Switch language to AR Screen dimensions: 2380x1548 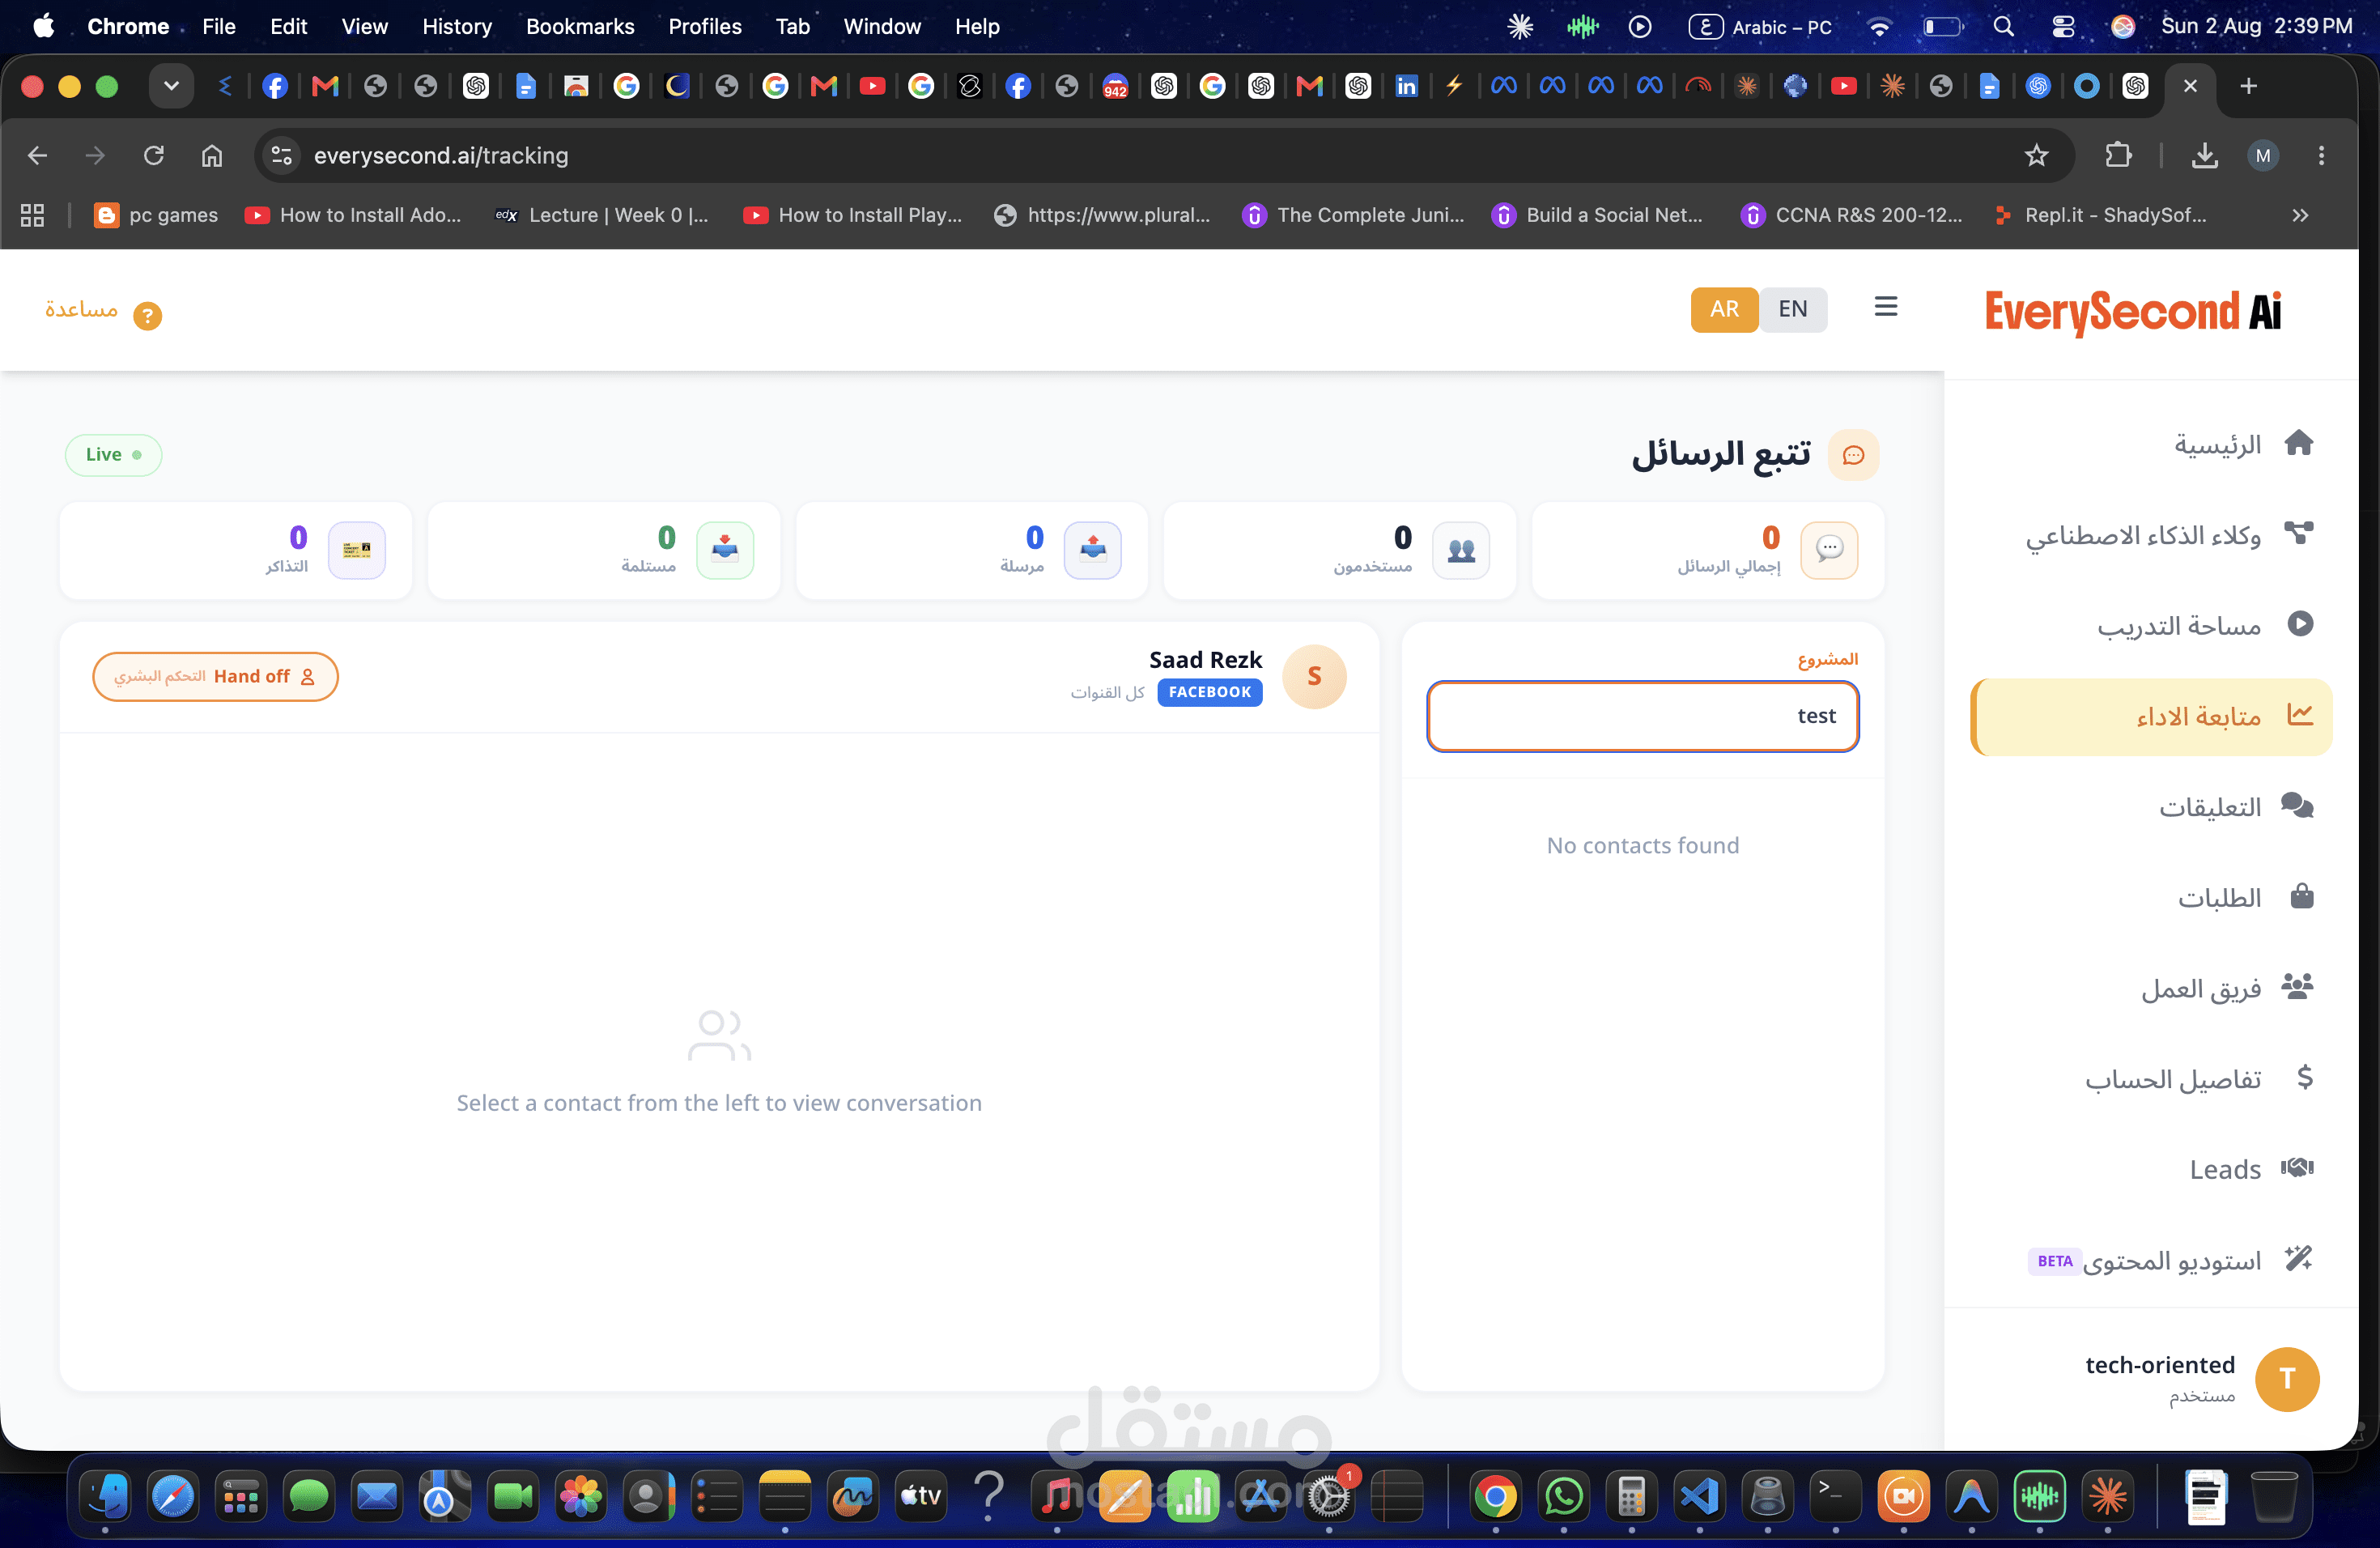pos(1724,309)
